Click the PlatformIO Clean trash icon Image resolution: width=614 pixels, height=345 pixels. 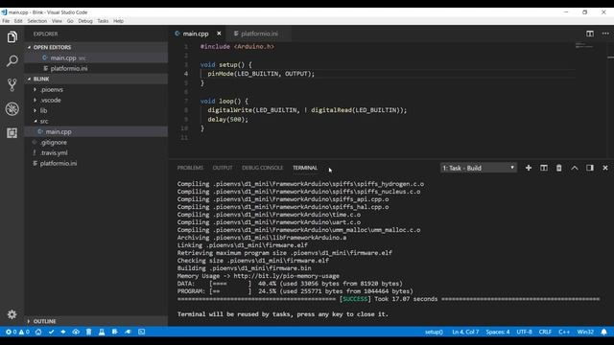coord(89,332)
